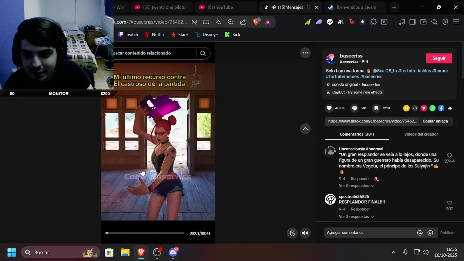Open Brave Shields lion icon
The image size is (464, 261).
(256, 22)
